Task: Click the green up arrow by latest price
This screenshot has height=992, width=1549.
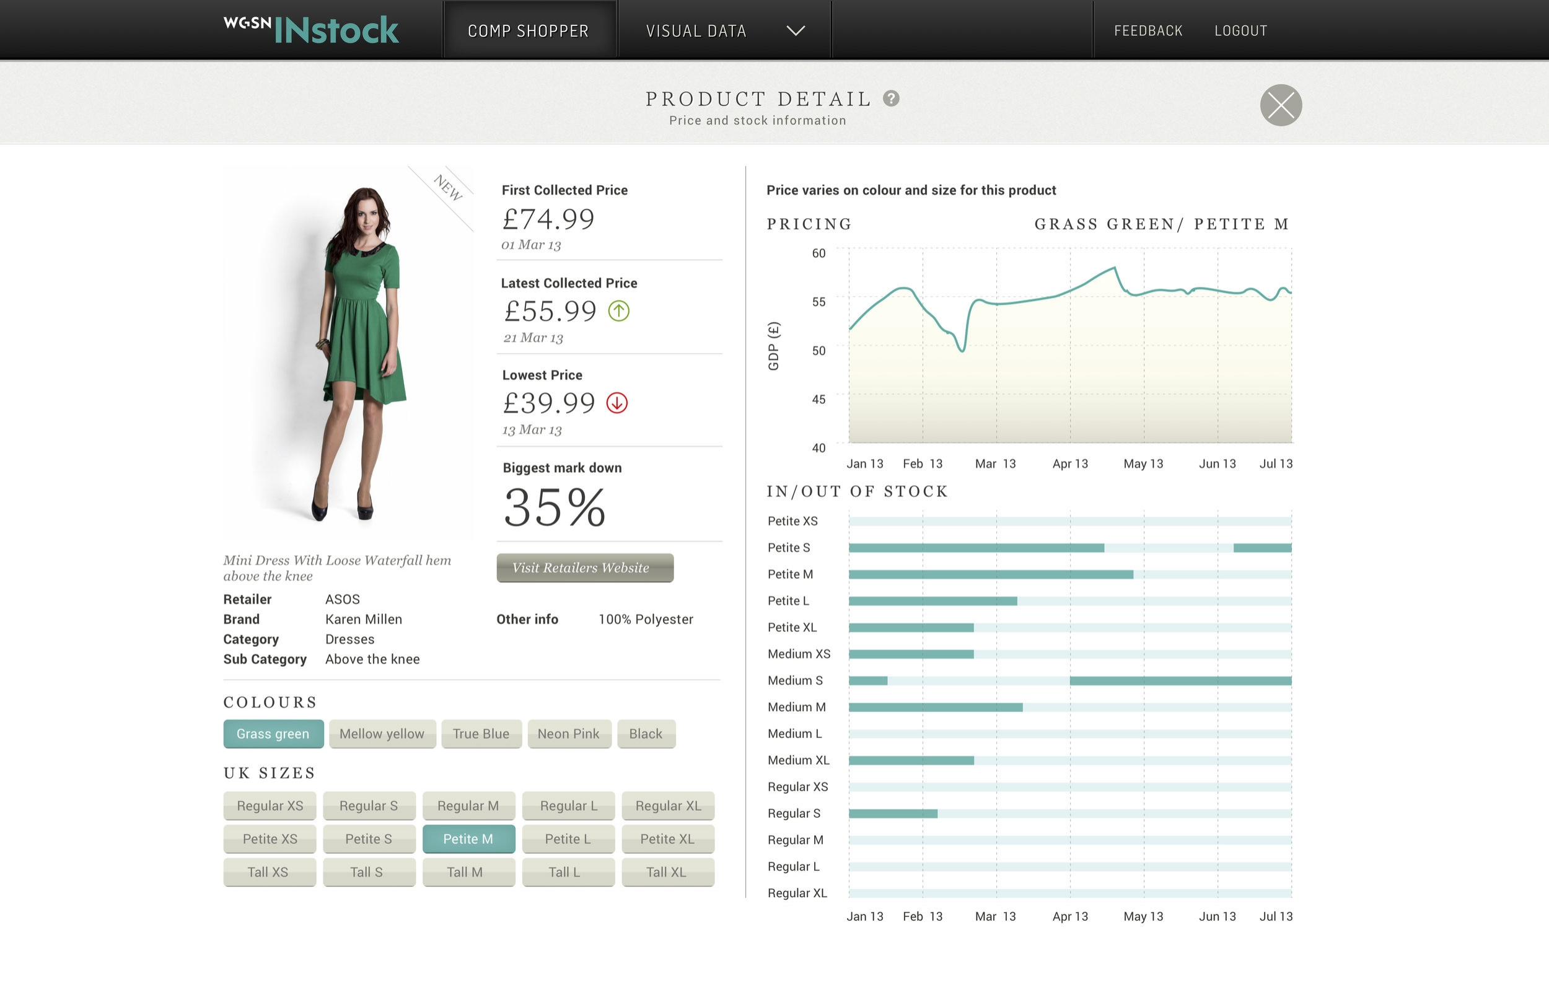Action: coord(618,311)
